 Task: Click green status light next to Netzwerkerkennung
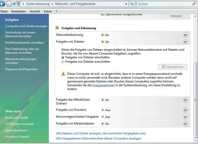pos(103,35)
